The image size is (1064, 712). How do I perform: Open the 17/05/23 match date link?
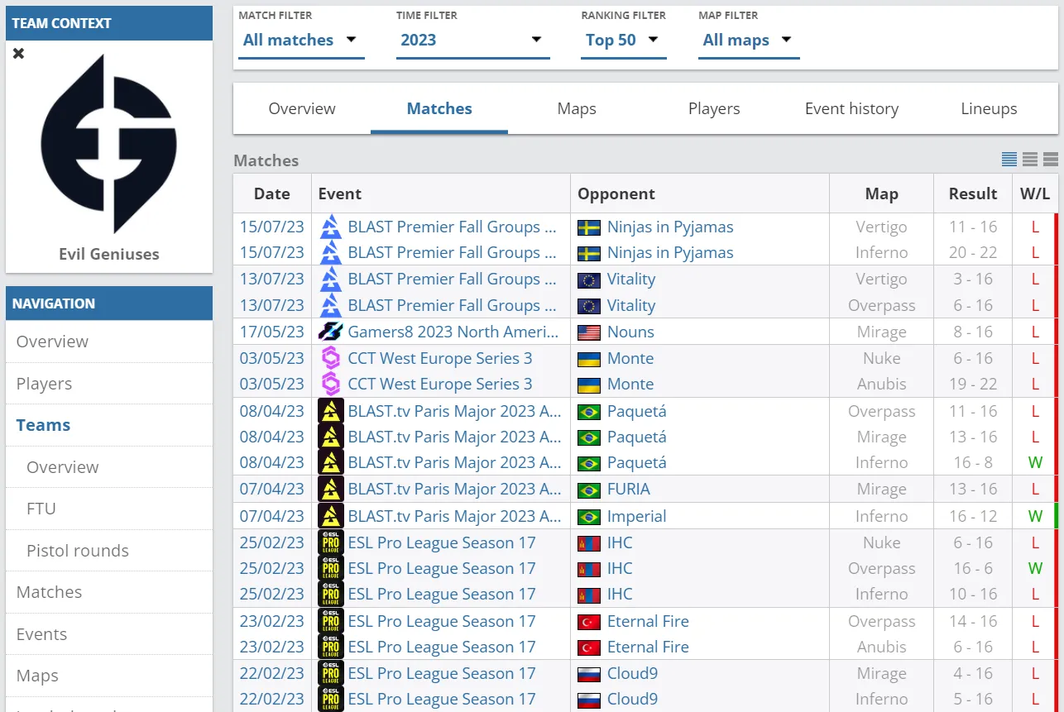[272, 332]
